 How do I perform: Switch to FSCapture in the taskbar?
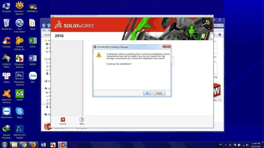point(53,145)
